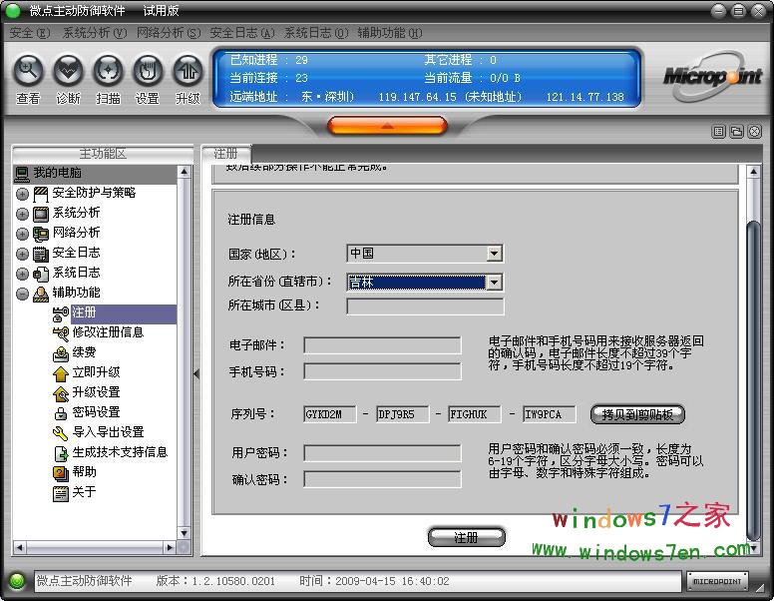Open 设置 settings from the toolbar
This screenshot has height=601, width=774.
pyautogui.click(x=148, y=72)
